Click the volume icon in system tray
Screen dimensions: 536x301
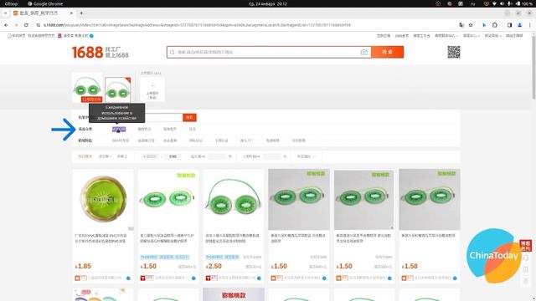point(502,3)
